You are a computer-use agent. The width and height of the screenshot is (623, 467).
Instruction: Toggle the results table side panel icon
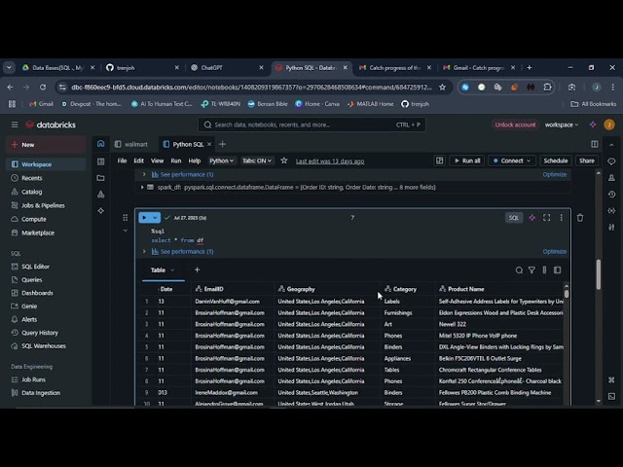tap(558, 270)
